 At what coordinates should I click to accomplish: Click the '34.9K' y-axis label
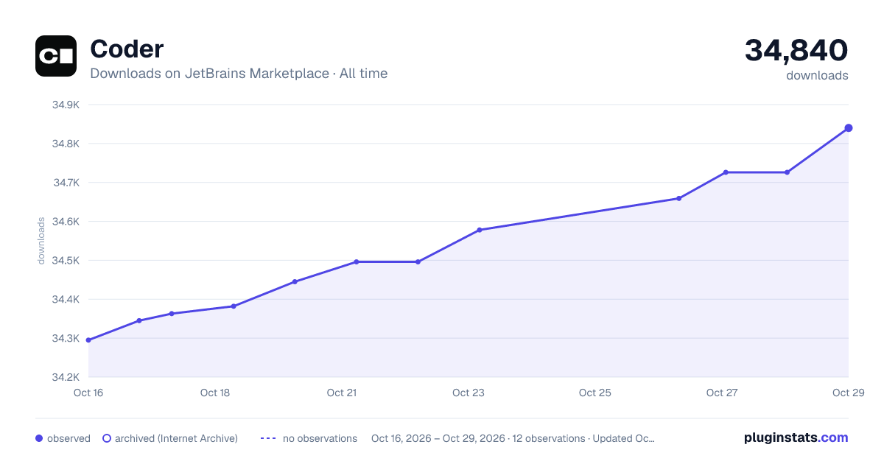pos(66,105)
